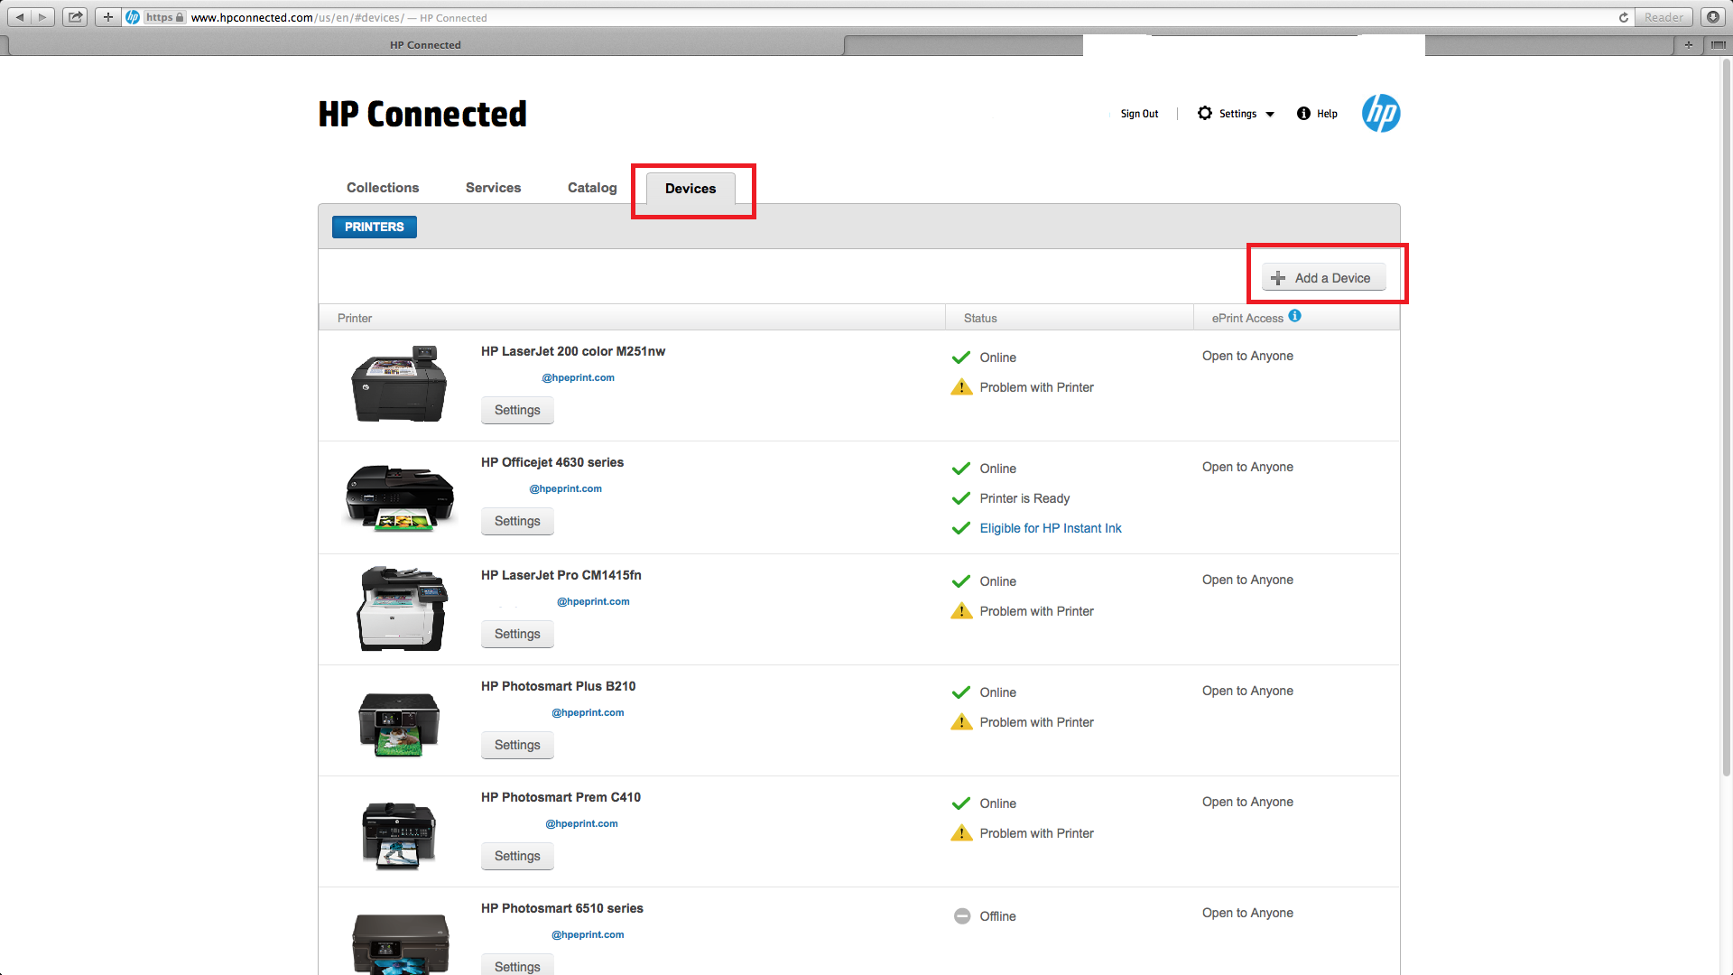This screenshot has width=1733, height=975.
Task: Select the Catalog tab
Action: coord(592,188)
